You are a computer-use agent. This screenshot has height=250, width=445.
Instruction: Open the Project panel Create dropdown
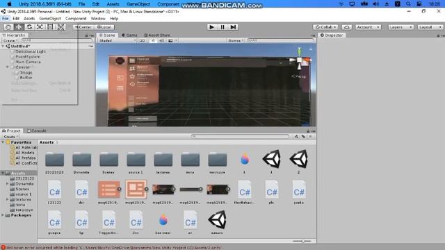click(x=11, y=136)
